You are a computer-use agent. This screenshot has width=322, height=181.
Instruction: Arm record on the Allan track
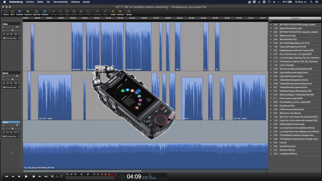click(x=4, y=34)
